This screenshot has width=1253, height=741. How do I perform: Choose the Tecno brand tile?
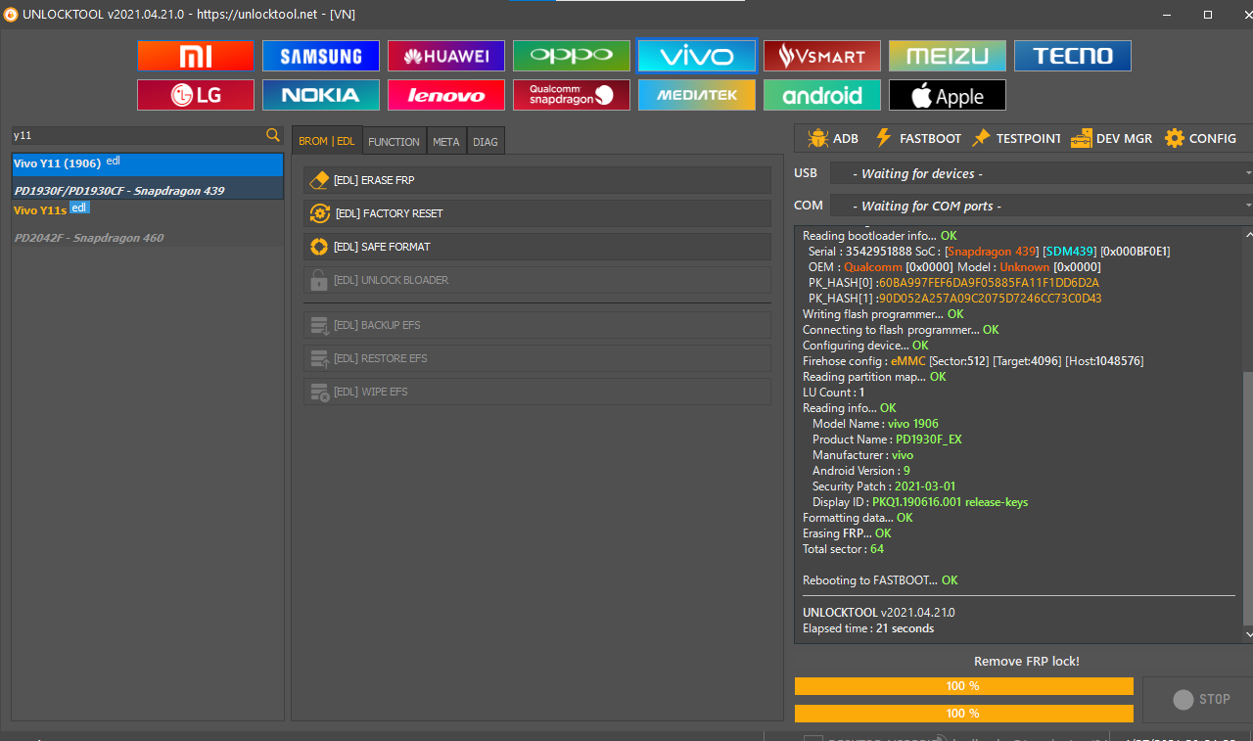[x=1073, y=56]
